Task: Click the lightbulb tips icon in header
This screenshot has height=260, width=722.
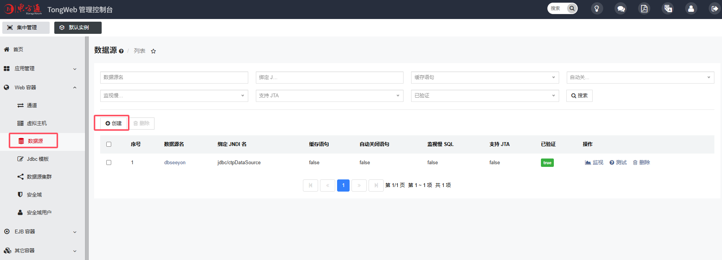Action: (597, 9)
